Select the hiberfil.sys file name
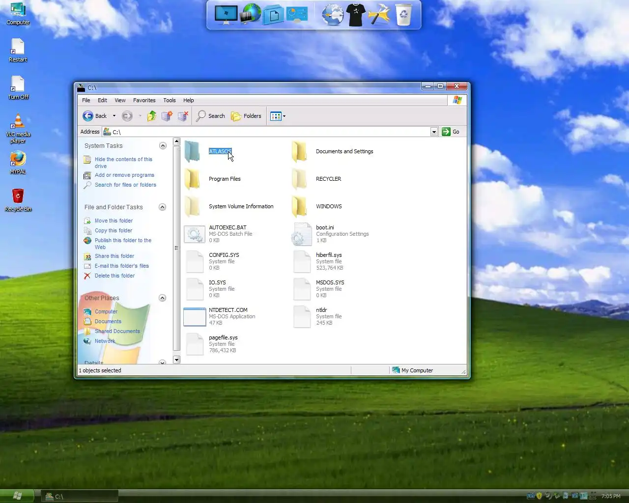The image size is (629, 503). tap(329, 255)
